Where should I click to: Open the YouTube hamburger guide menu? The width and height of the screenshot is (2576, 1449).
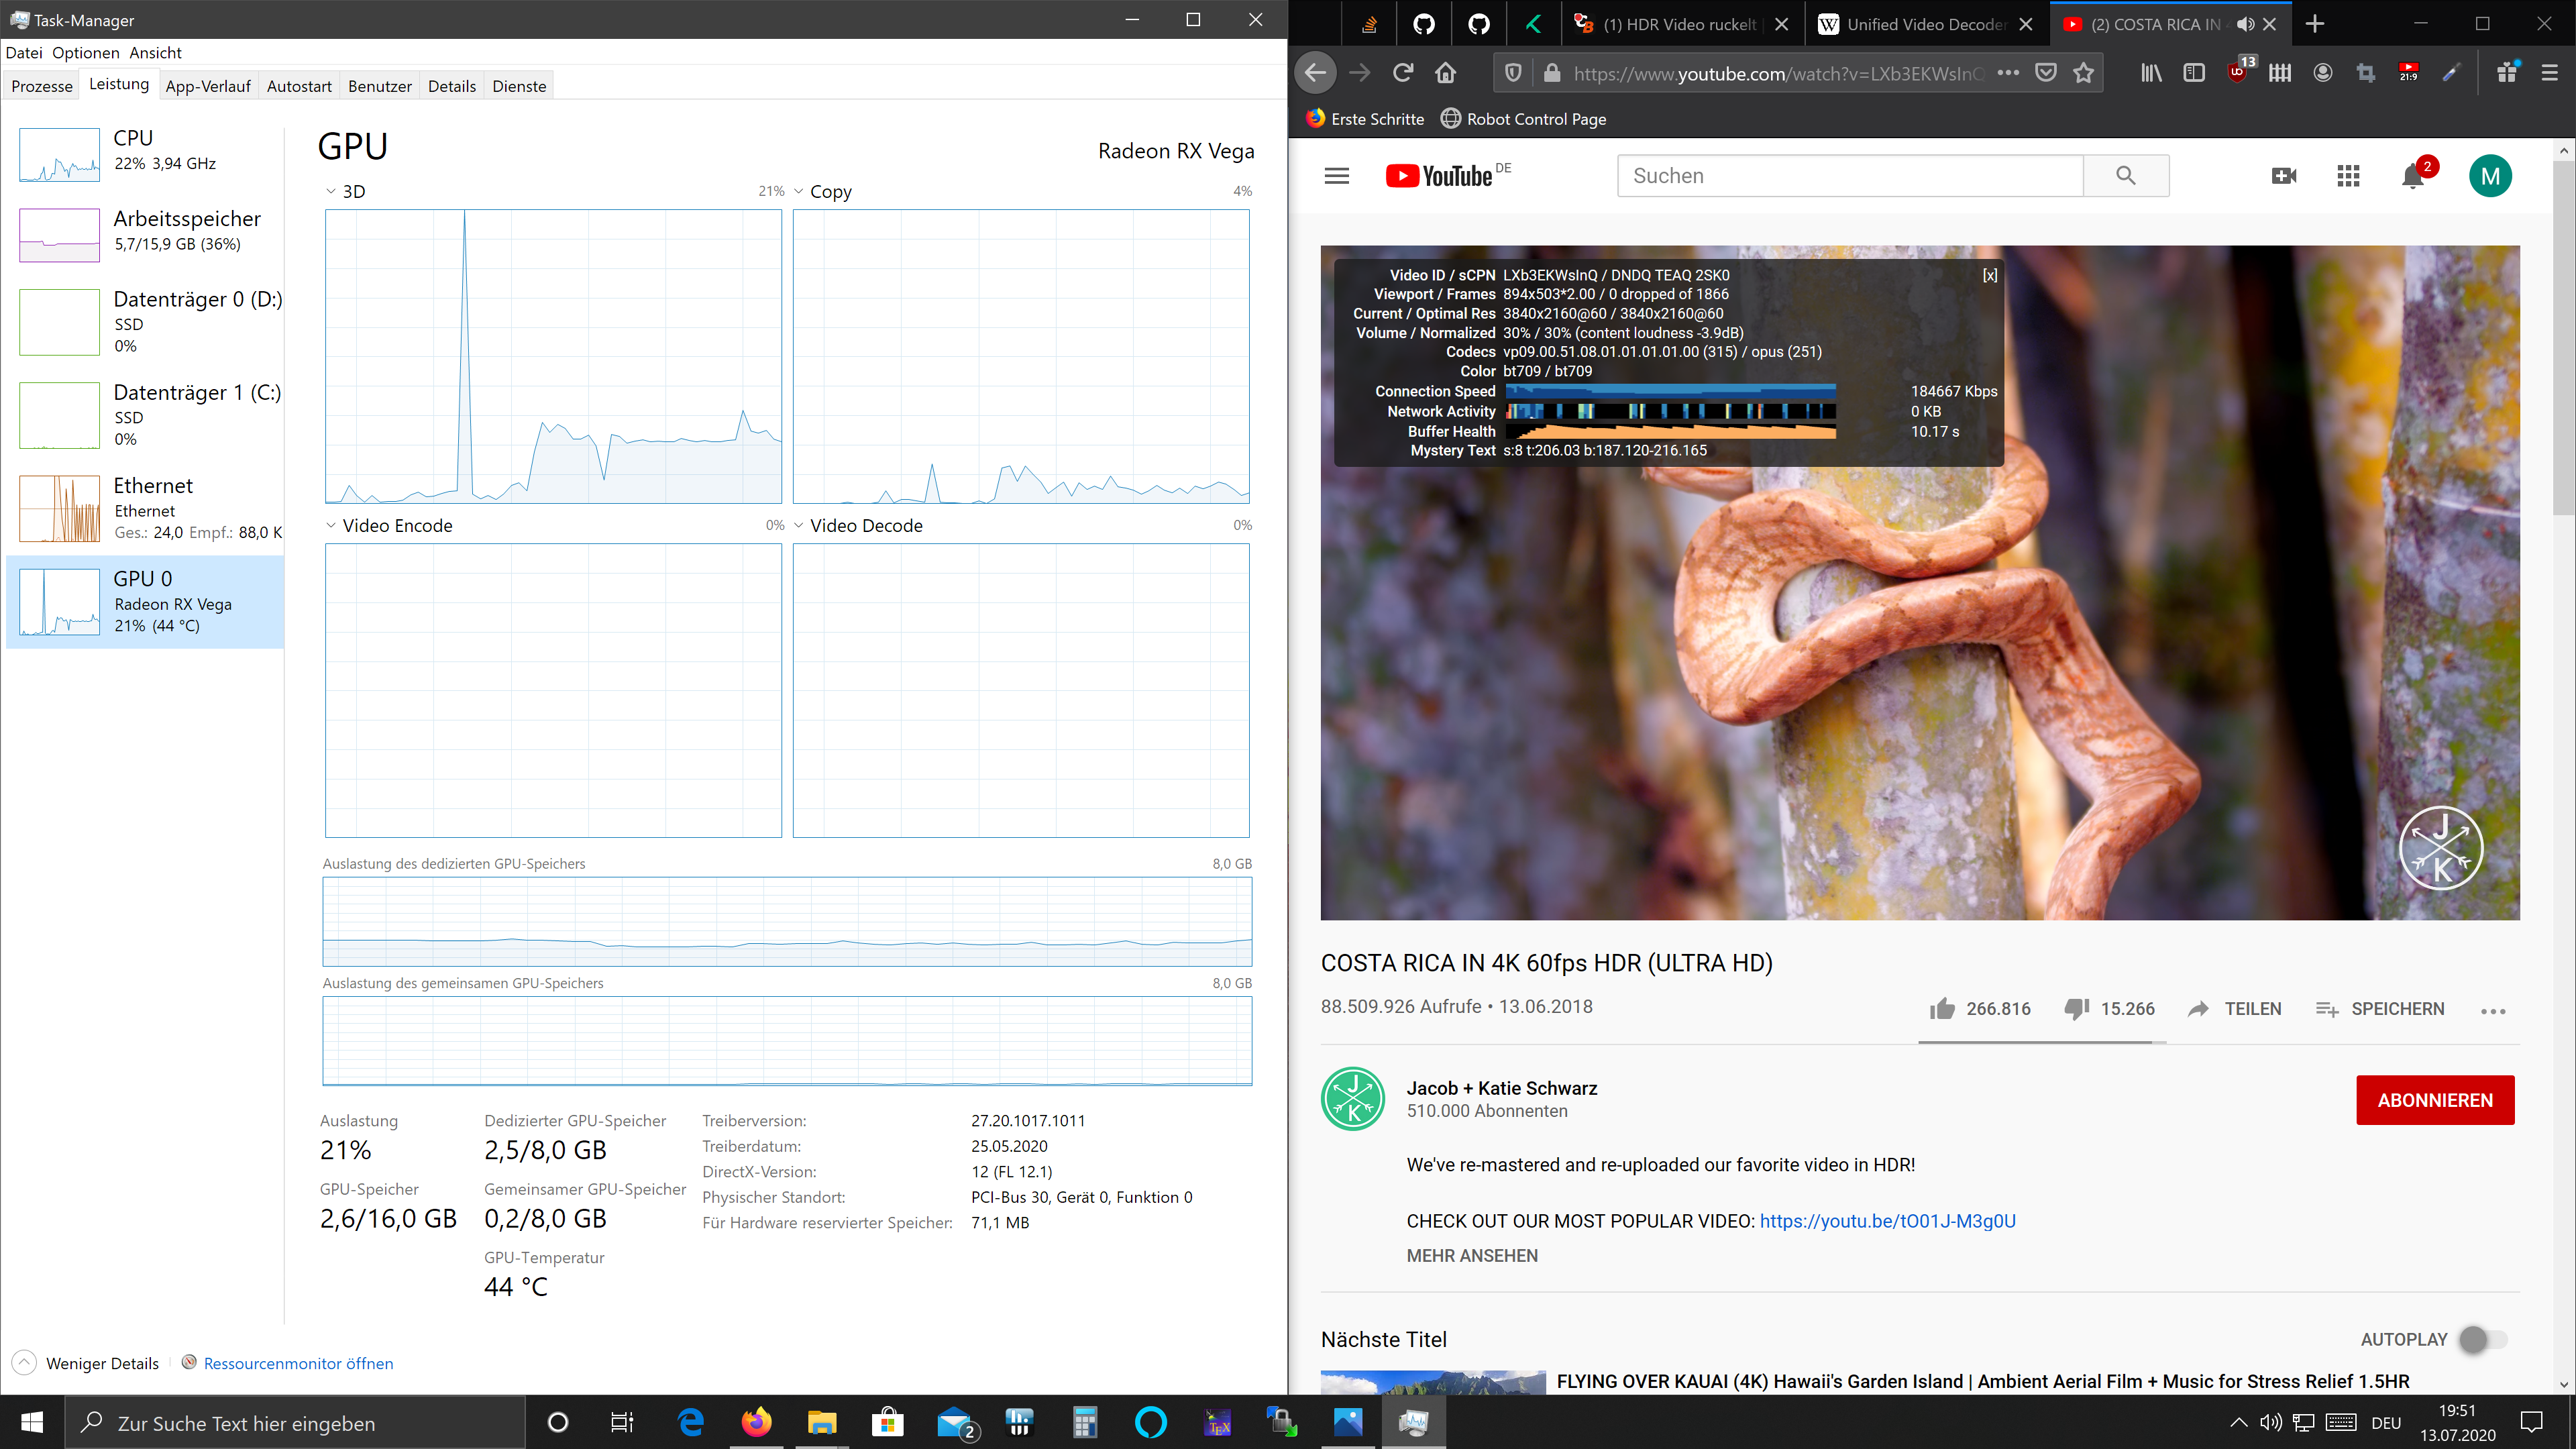pos(1337,176)
